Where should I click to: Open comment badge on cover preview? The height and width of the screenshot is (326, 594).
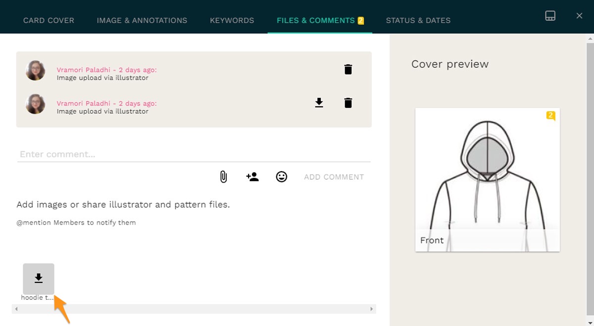click(551, 116)
